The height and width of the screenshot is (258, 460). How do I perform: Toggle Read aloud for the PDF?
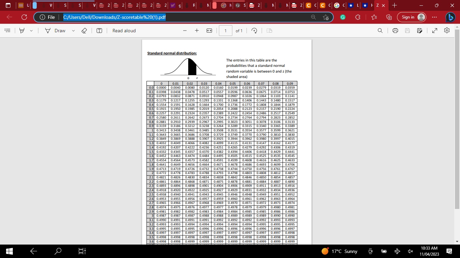(x=124, y=31)
